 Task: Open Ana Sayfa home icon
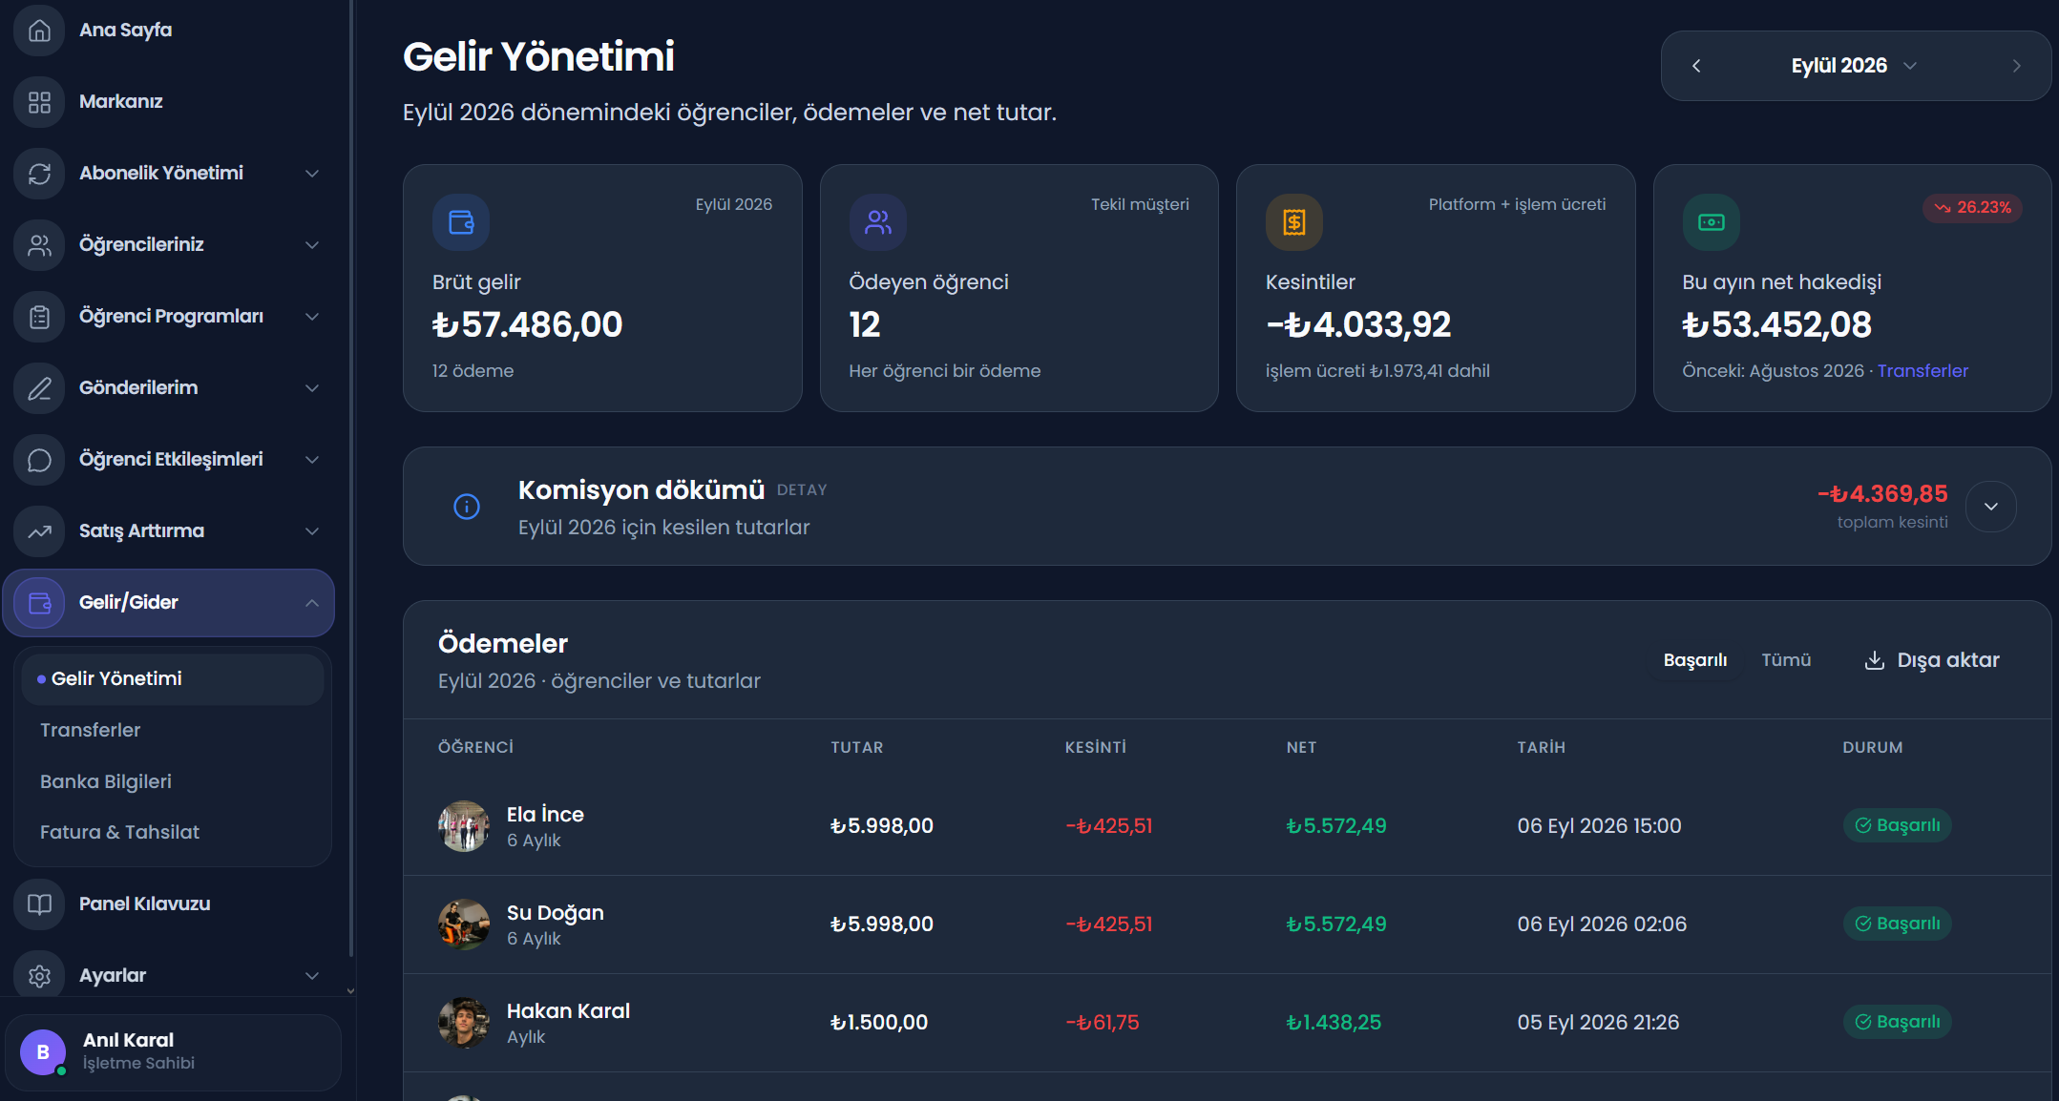tap(39, 31)
